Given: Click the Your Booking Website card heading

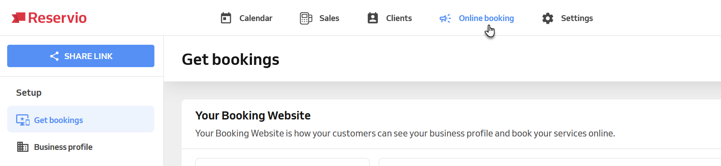Looking at the screenshot, I should coord(253,115).
